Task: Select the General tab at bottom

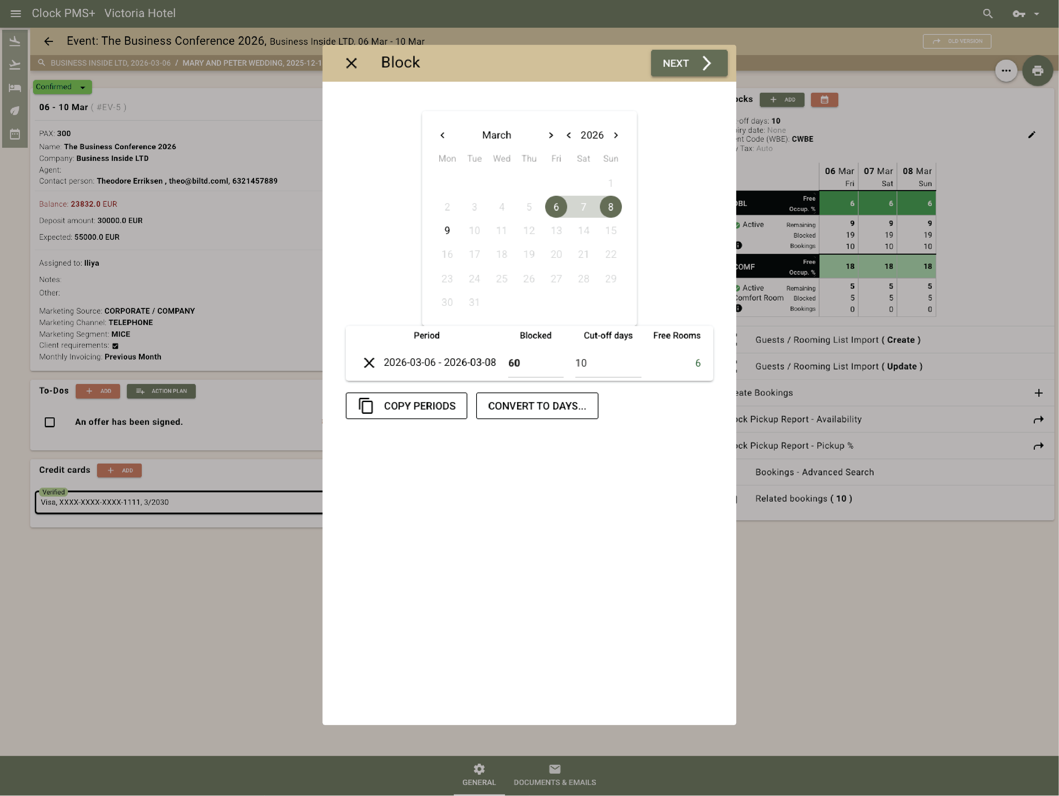Action: click(479, 775)
